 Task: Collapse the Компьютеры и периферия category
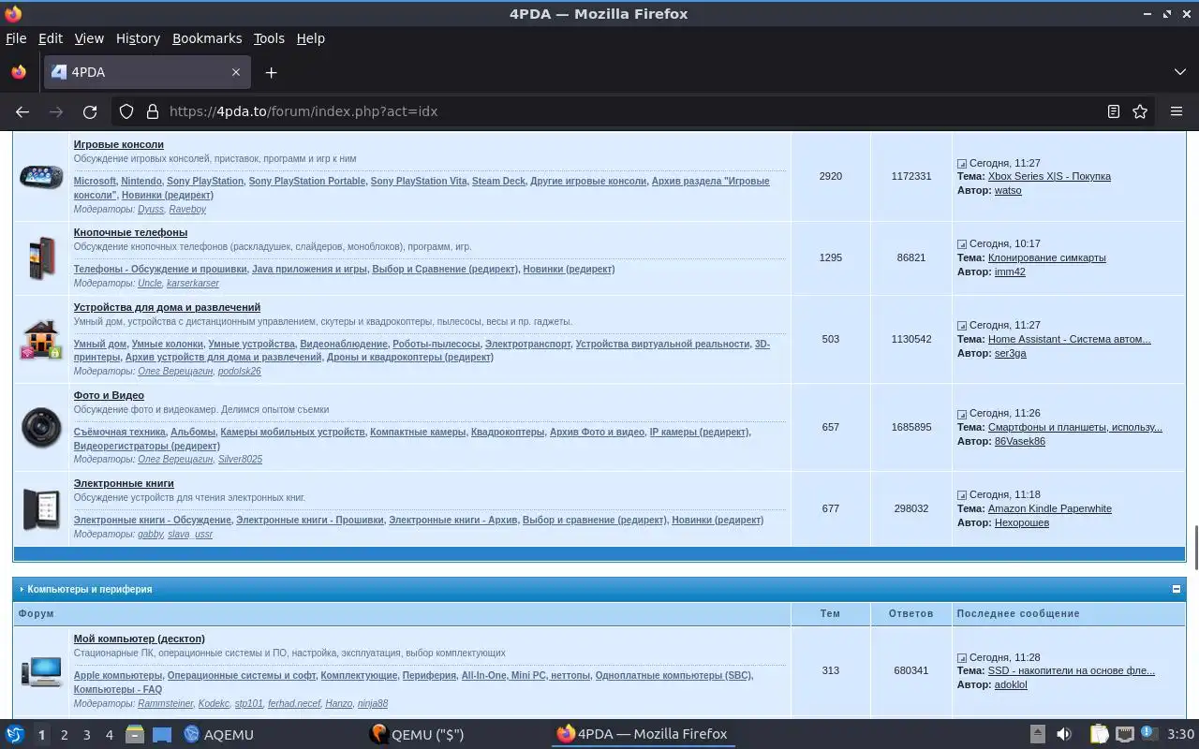click(1177, 589)
